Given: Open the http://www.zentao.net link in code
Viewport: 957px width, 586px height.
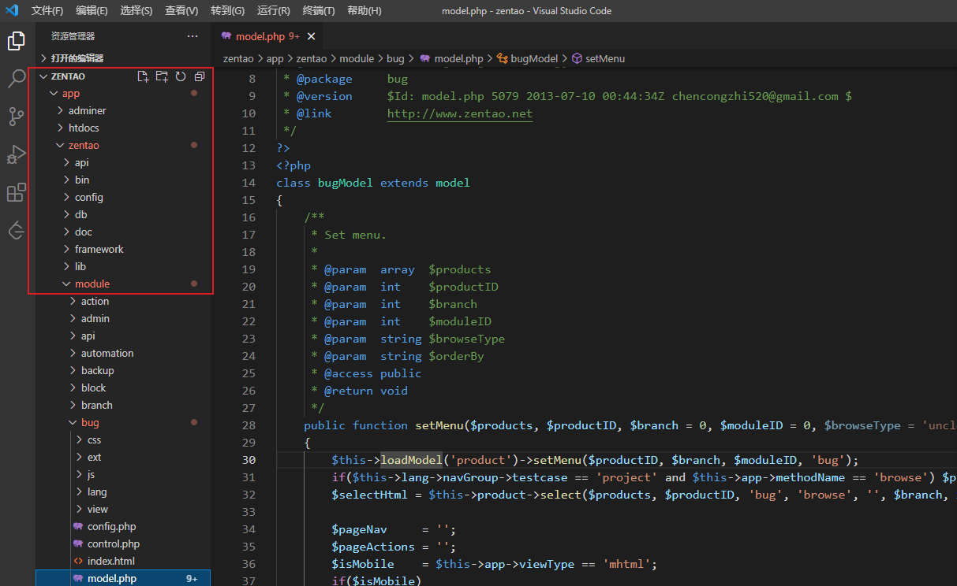Looking at the screenshot, I should tap(460, 113).
